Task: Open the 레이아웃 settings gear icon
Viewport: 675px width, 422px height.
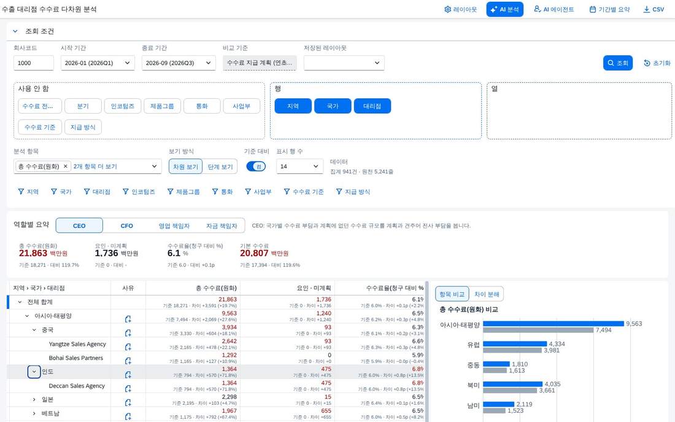Action: (447, 9)
